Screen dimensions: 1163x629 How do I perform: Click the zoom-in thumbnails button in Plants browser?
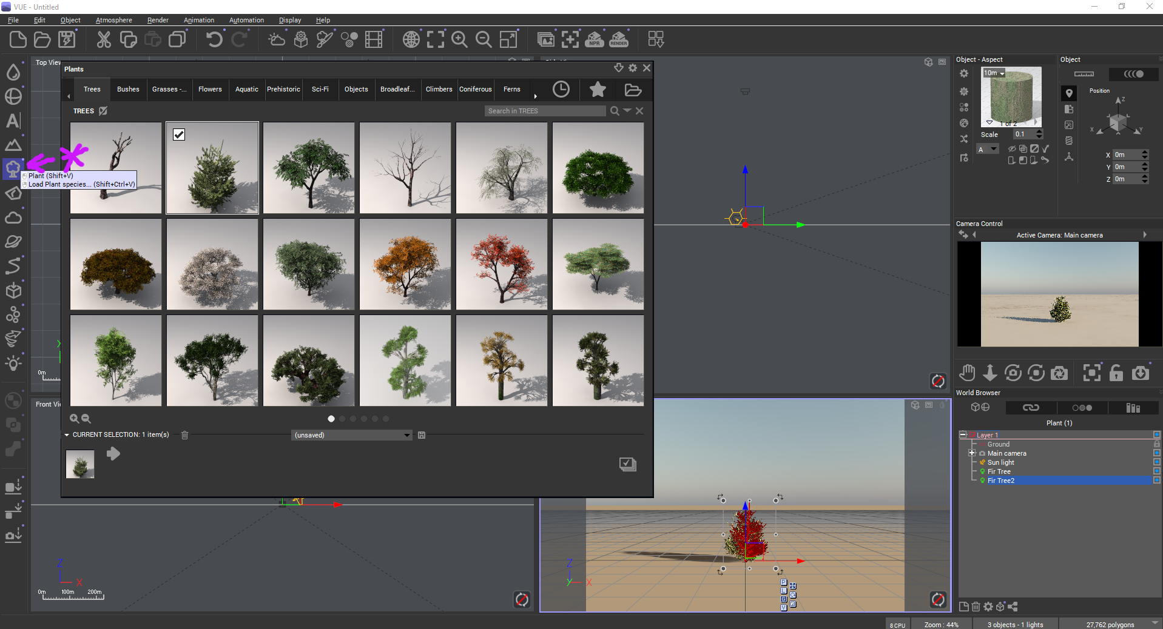[74, 419]
